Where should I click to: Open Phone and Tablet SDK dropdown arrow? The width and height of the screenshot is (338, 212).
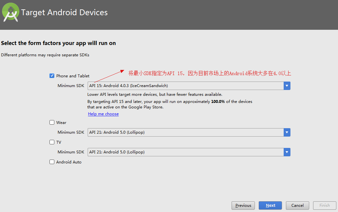click(x=287, y=86)
